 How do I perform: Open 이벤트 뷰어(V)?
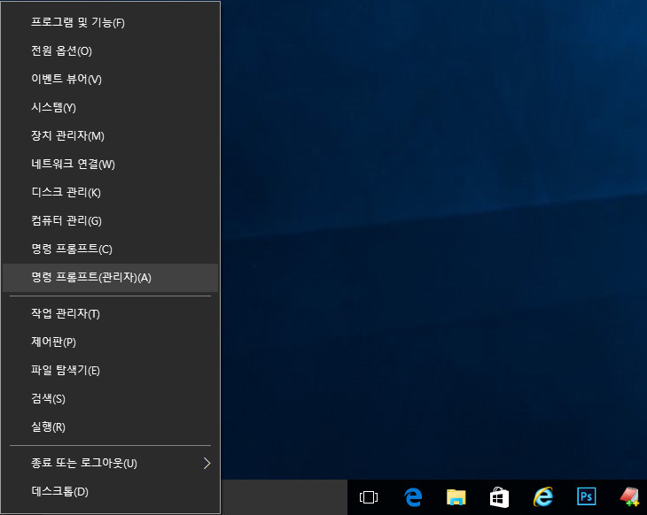tap(110, 79)
